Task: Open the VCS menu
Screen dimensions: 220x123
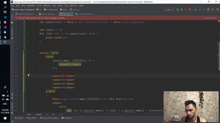Action: pyautogui.click(x=66, y=5)
